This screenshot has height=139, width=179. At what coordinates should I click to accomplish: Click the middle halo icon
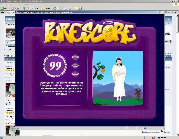[75, 66]
